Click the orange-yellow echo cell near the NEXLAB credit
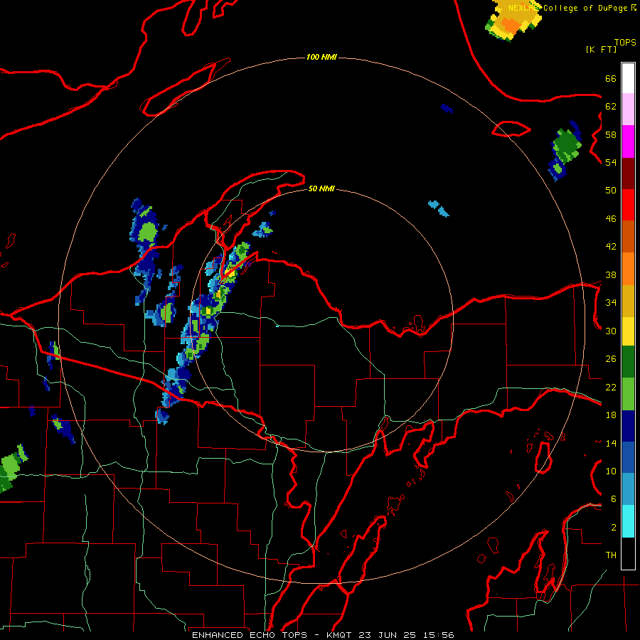The height and width of the screenshot is (640, 640). (513, 21)
